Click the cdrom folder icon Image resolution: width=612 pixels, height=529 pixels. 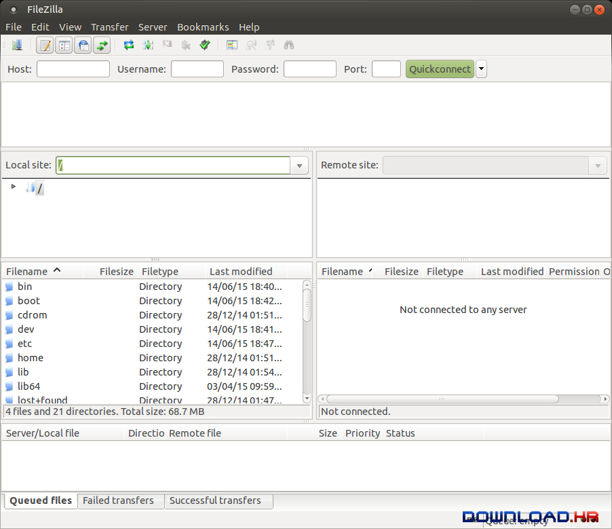(x=9, y=315)
